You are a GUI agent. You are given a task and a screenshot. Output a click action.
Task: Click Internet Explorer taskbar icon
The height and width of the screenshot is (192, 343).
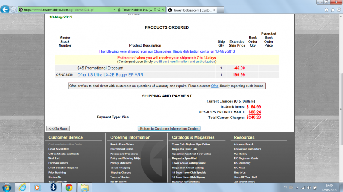tap(23, 188)
